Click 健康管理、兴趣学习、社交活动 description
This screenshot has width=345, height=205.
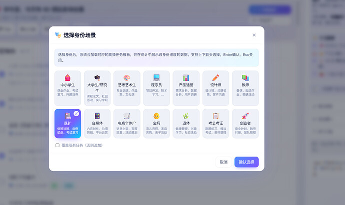click(x=186, y=131)
